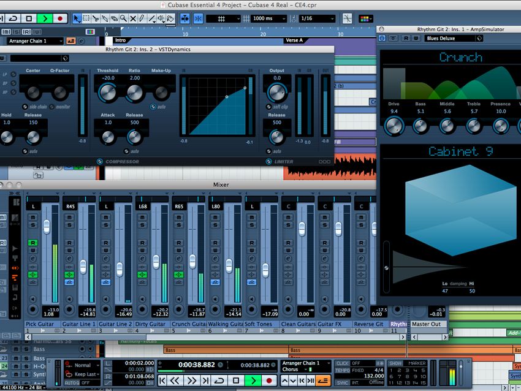Image resolution: width=521 pixels, height=391 pixels.
Task: Toggle Read automation on Pick Guitar
Action: pos(32,243)
